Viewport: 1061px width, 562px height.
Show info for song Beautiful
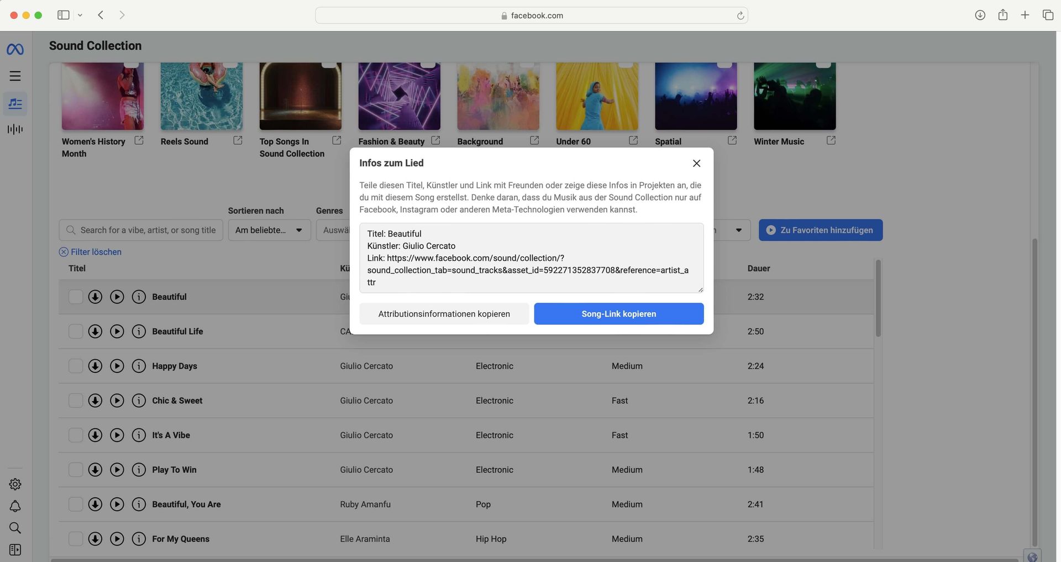point(139,297)
